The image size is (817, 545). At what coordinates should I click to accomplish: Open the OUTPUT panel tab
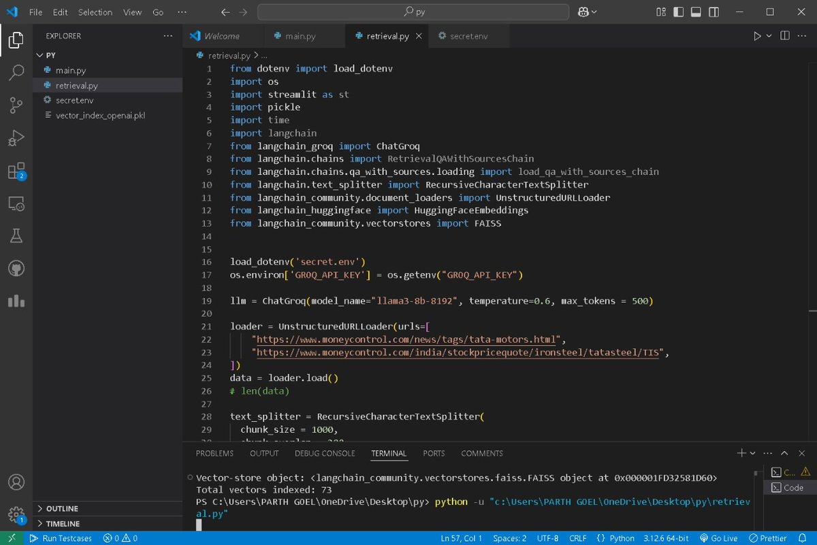264,453
